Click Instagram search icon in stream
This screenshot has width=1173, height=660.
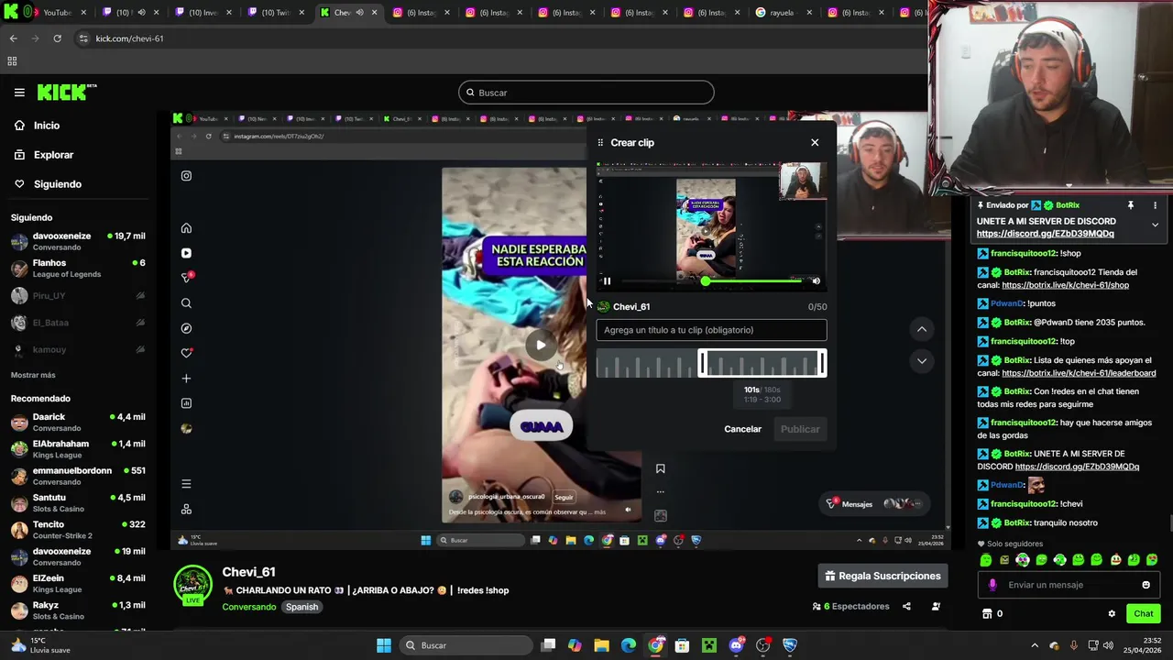pyautogui.click(x=186, y=303)
